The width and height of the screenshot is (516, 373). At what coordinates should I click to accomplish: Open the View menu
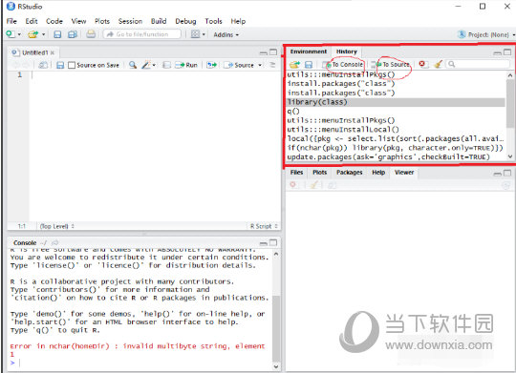click(78, 21)
